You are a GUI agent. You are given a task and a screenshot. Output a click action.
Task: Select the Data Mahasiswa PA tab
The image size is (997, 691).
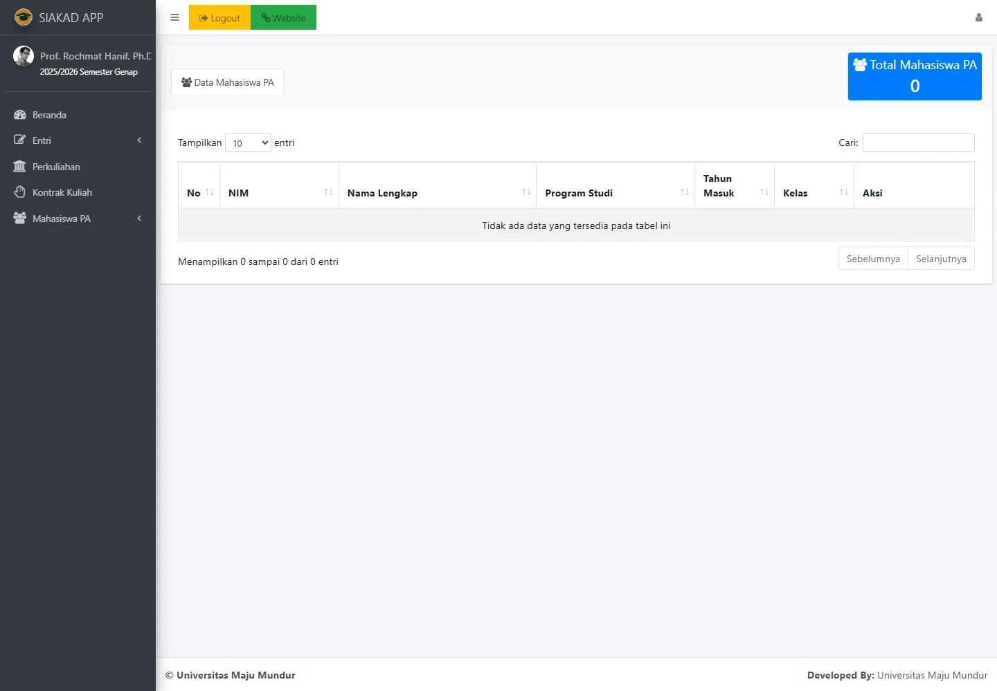[x=228, y=82]
